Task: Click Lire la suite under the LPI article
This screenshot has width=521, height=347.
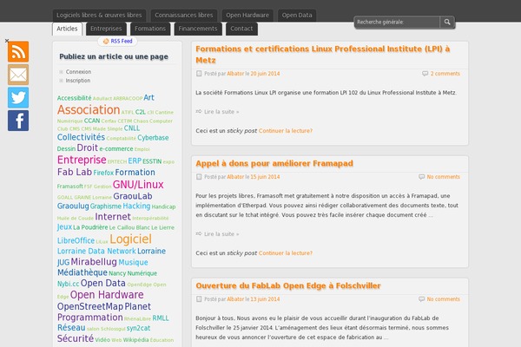Action: (221, 112)
